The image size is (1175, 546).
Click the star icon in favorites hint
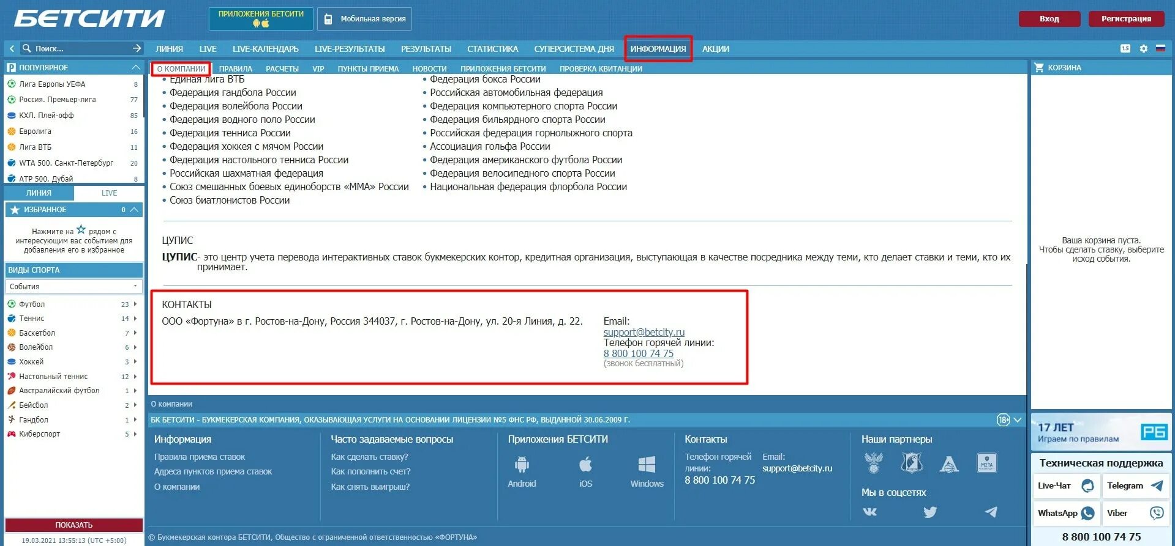(x=81, y=230)
